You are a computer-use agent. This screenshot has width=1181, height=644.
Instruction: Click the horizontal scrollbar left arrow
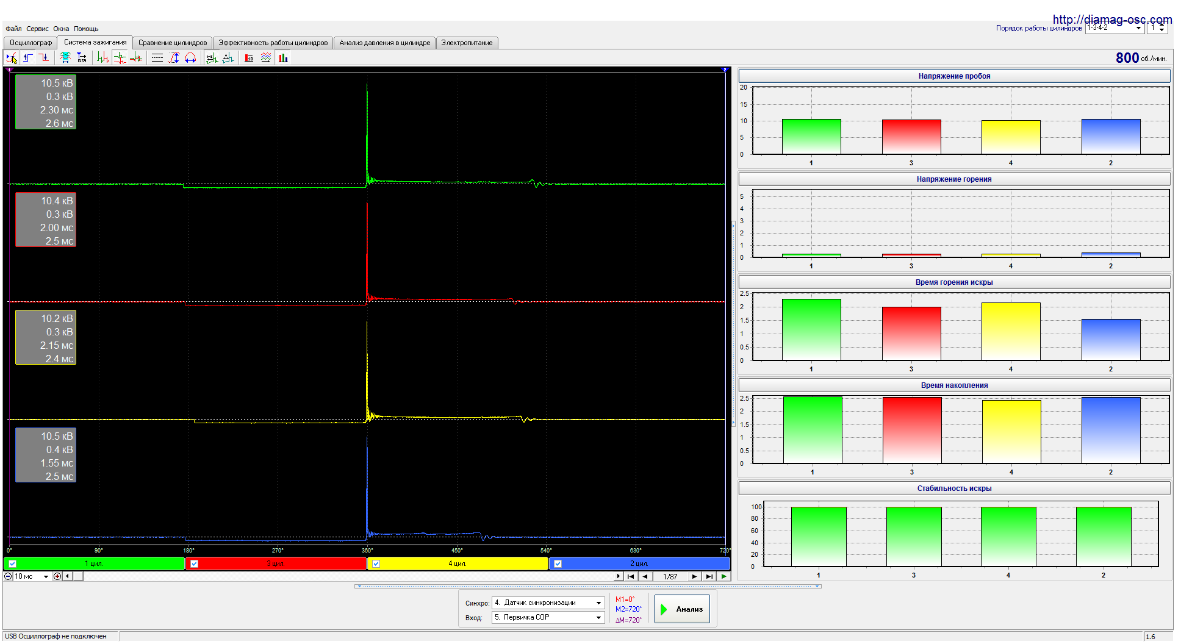coord(67,576)
